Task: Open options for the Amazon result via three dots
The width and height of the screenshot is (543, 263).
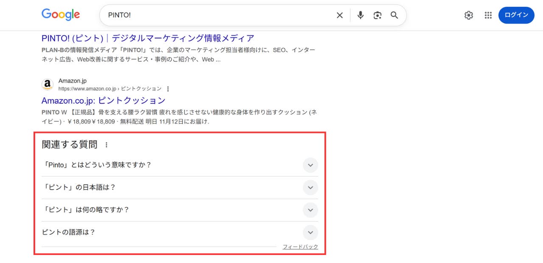Action: pyautogui.click(x=168, y=89)
